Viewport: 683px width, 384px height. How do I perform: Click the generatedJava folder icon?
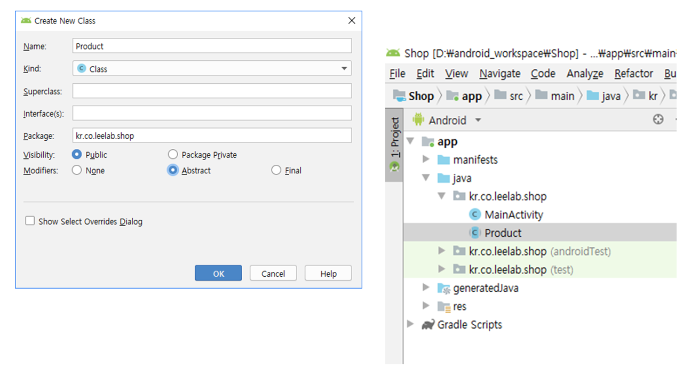click(443, 289)
